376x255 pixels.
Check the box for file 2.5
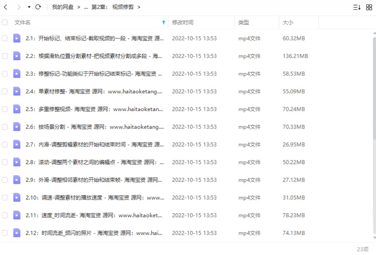click(x=5, y=109)
